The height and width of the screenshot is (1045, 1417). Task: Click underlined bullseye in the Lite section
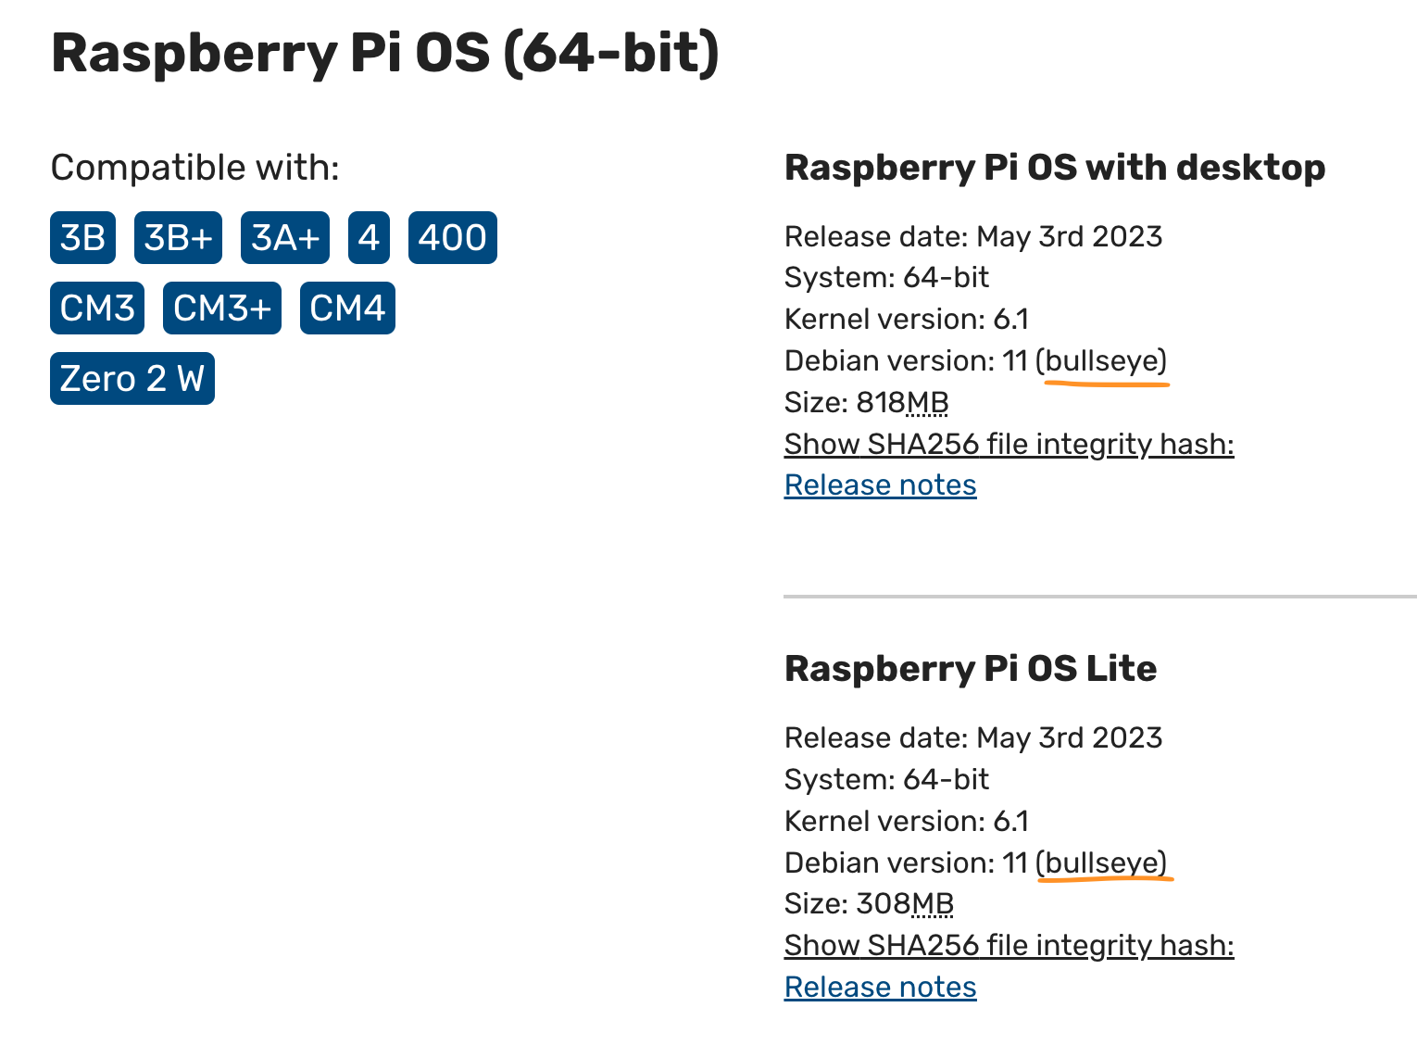[x=1102, y=863]
